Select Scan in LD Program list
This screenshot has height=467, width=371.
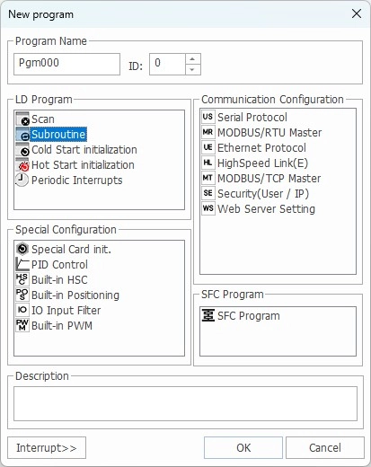coord(43,119)
